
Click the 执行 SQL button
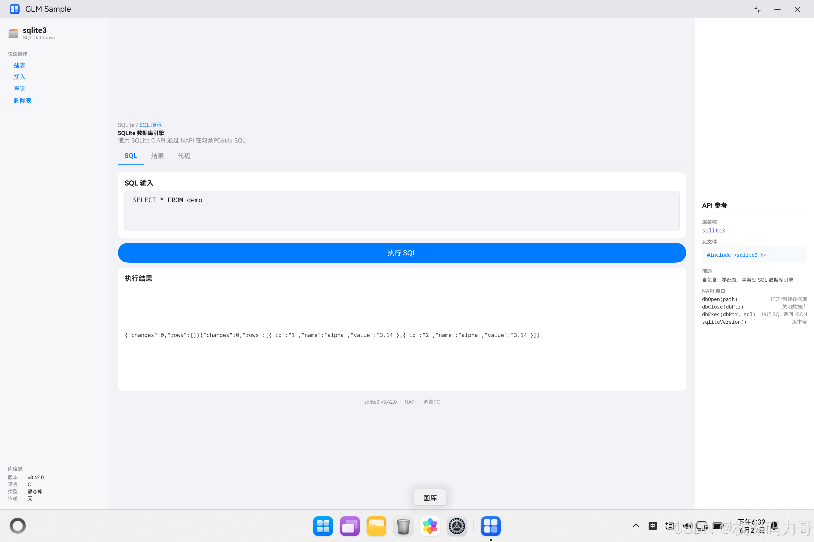(x=402, y=253)
